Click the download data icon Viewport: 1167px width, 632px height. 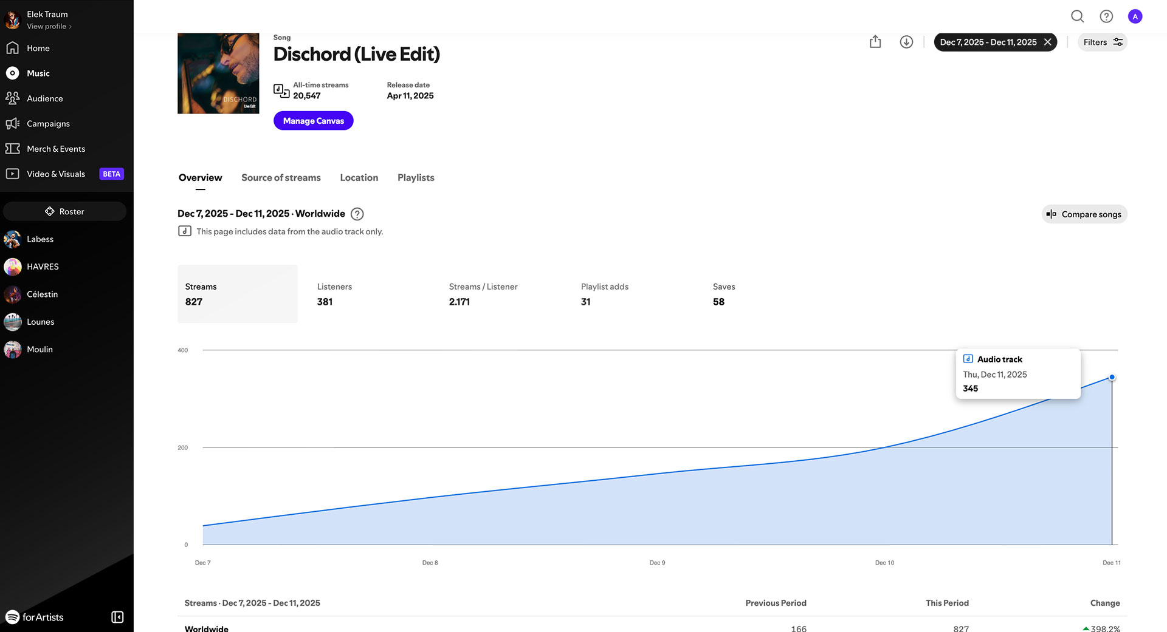(x=906, y=42)
